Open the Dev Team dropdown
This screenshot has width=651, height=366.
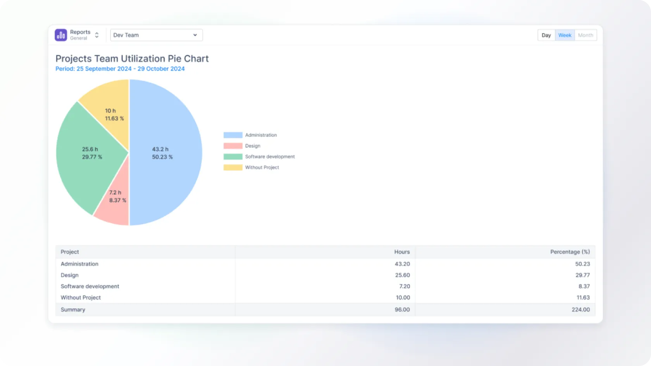[x=151, y=35]
